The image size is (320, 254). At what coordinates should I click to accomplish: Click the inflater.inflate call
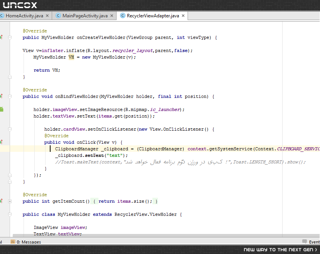coord(63,50)
